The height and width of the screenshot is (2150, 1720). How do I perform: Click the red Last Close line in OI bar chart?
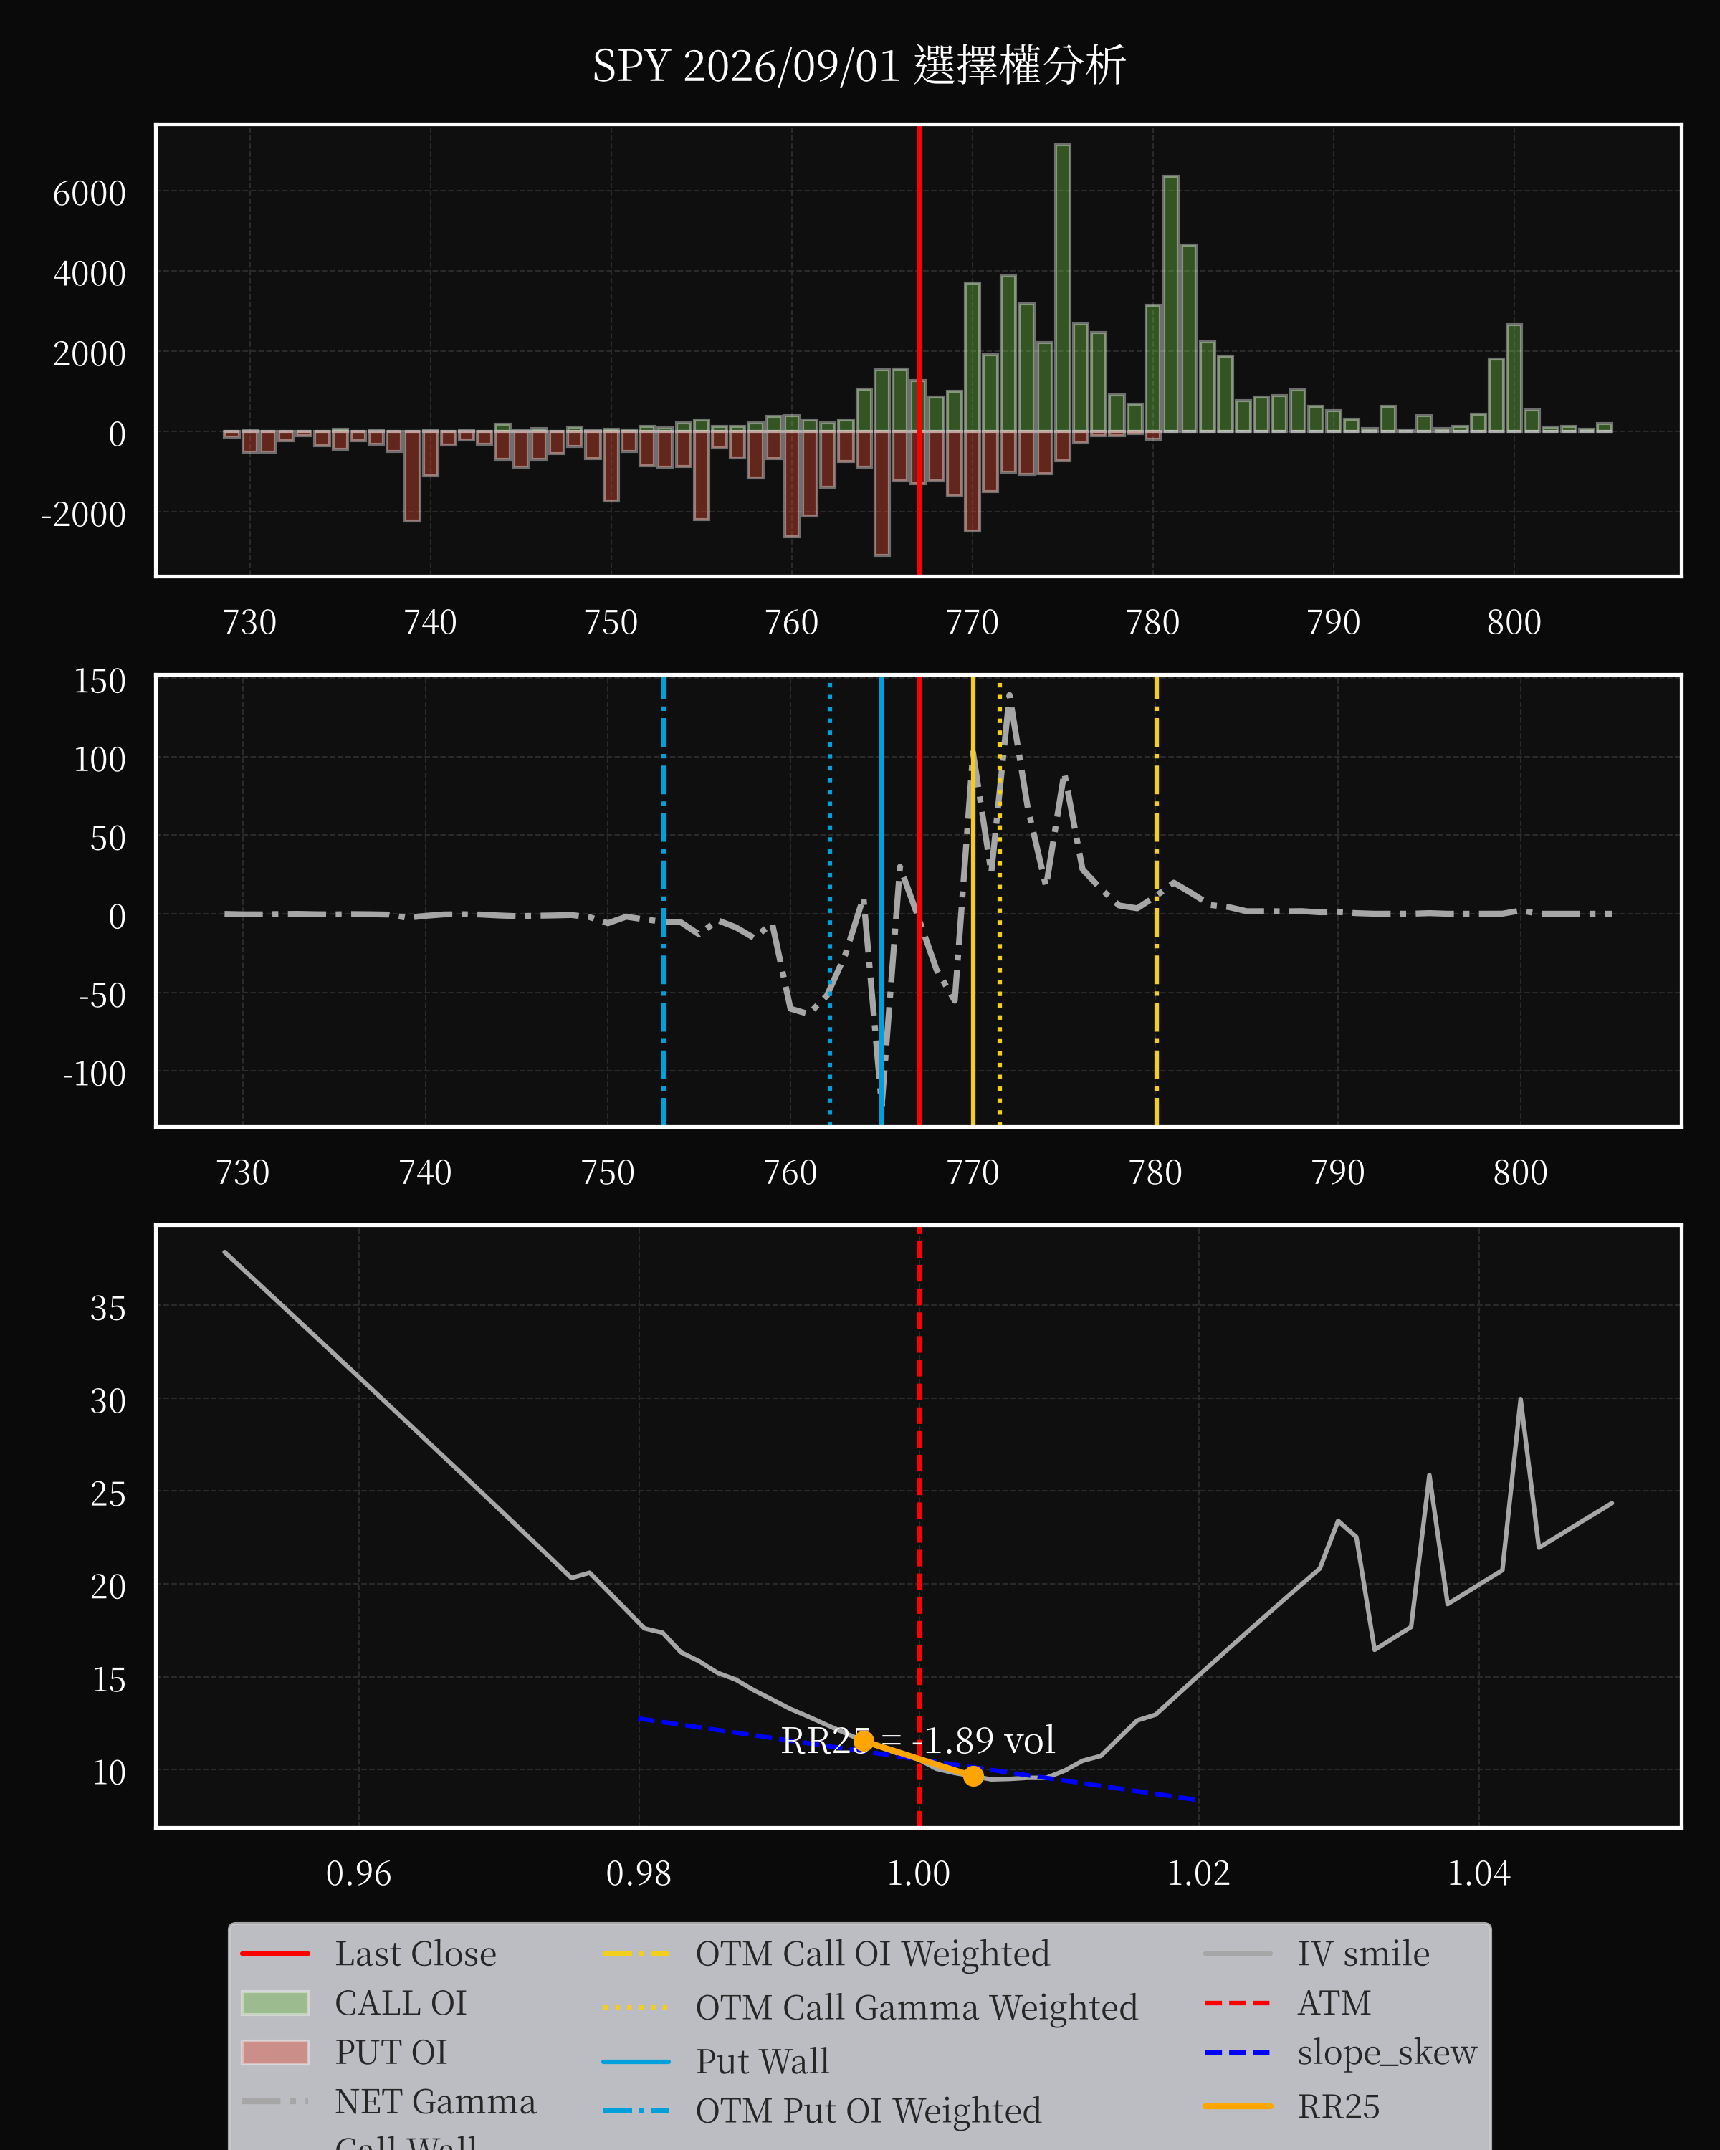pyautogui.click(x=919, y=350)
